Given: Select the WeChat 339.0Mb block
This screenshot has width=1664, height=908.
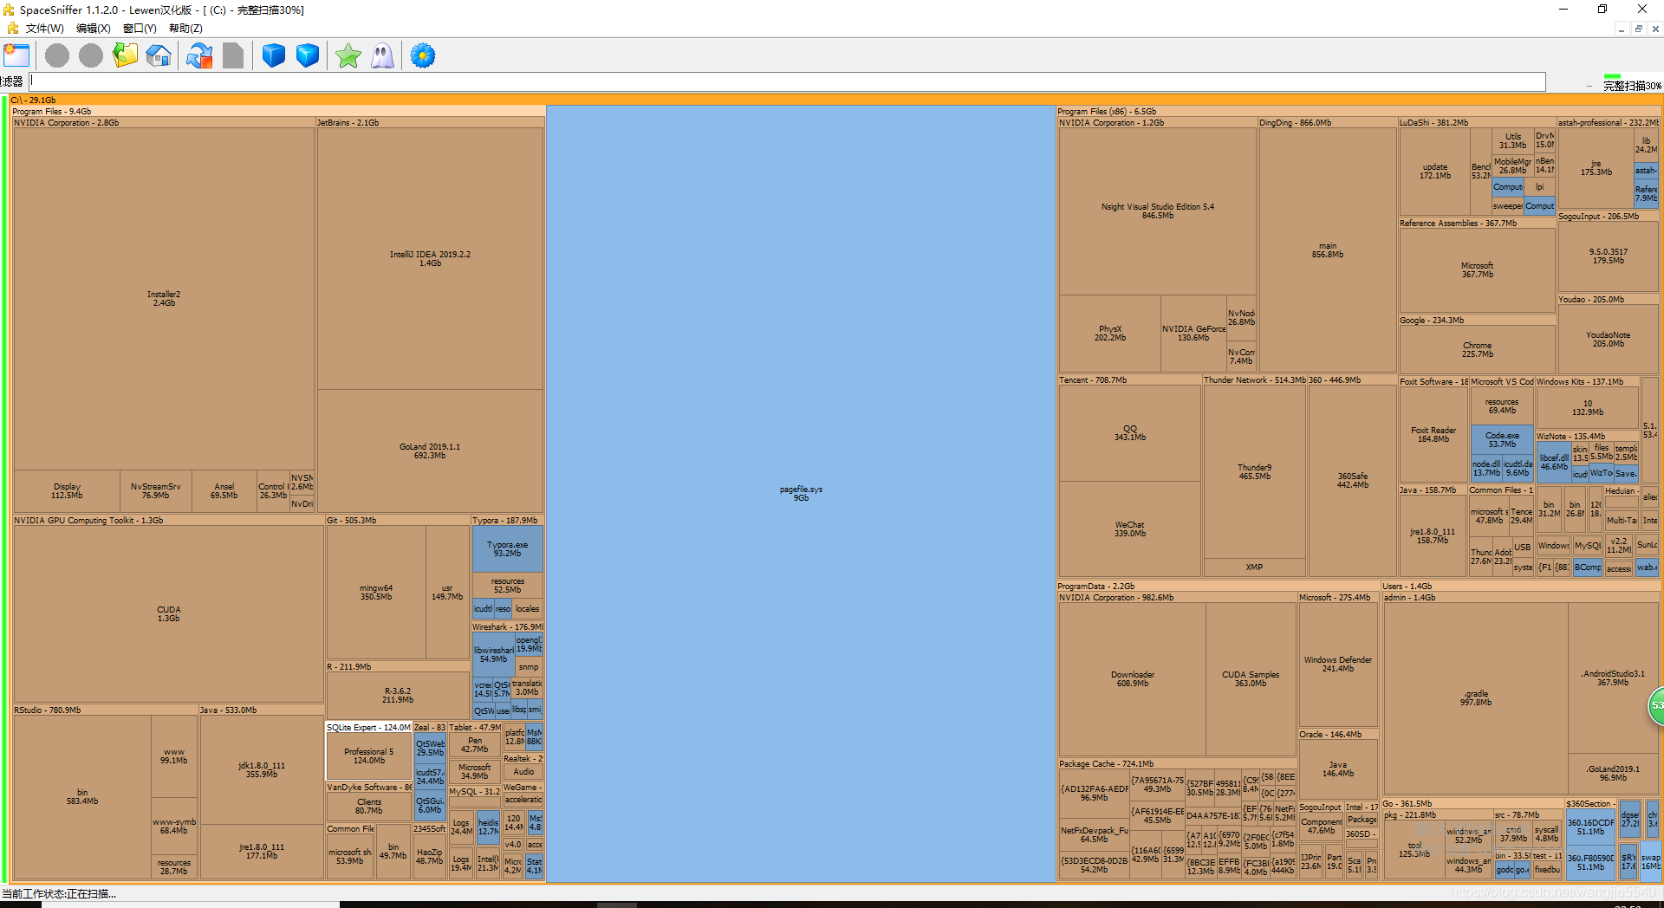Looking at the screenshot, I should (1130, 529).
